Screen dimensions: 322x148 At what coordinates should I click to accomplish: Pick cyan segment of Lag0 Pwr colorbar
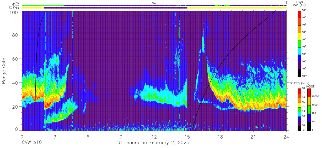pos(300,51)
